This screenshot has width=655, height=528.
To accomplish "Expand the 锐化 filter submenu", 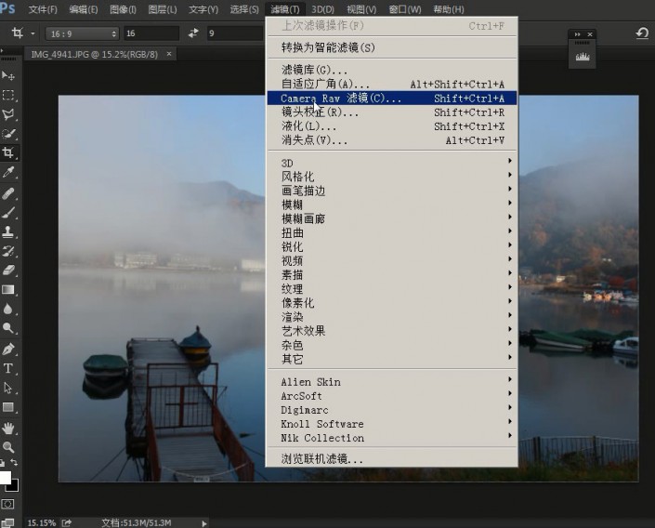I will click(x=392, y=247).
